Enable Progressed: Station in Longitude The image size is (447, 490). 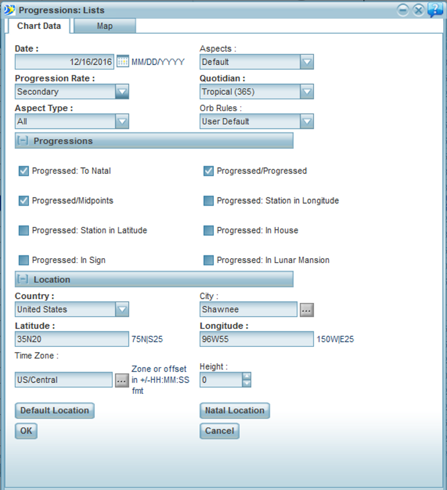tap(208, 201)
